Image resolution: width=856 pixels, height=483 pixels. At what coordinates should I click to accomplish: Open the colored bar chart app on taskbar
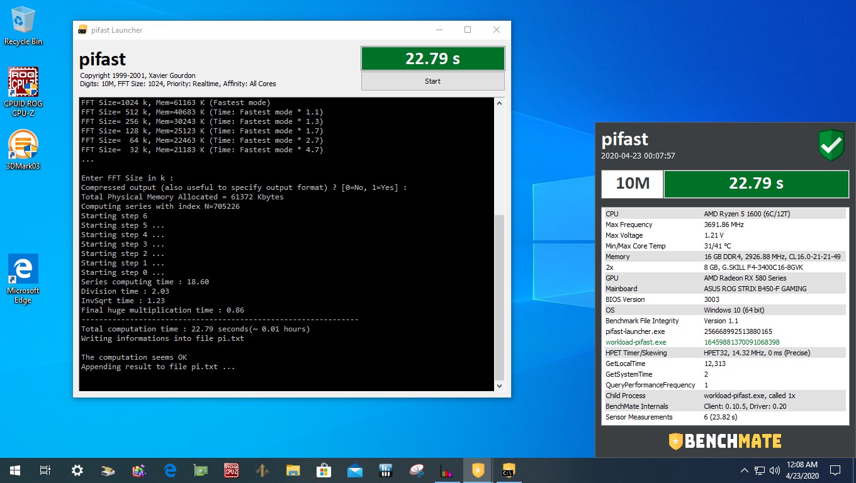coord(447,470)
